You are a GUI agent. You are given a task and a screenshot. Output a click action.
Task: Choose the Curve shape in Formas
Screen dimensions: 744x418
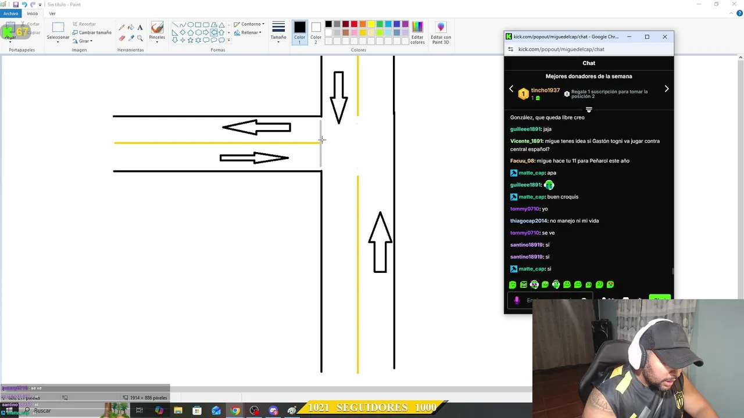(183, 25)
